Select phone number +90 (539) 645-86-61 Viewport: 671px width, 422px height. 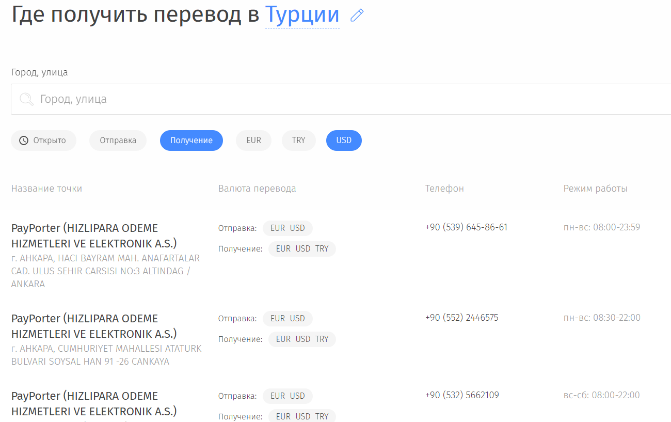(x=467, y=227)
